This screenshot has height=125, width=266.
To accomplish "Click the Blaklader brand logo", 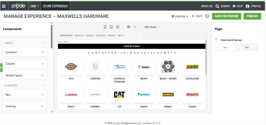I will click(x=192, y=67).
